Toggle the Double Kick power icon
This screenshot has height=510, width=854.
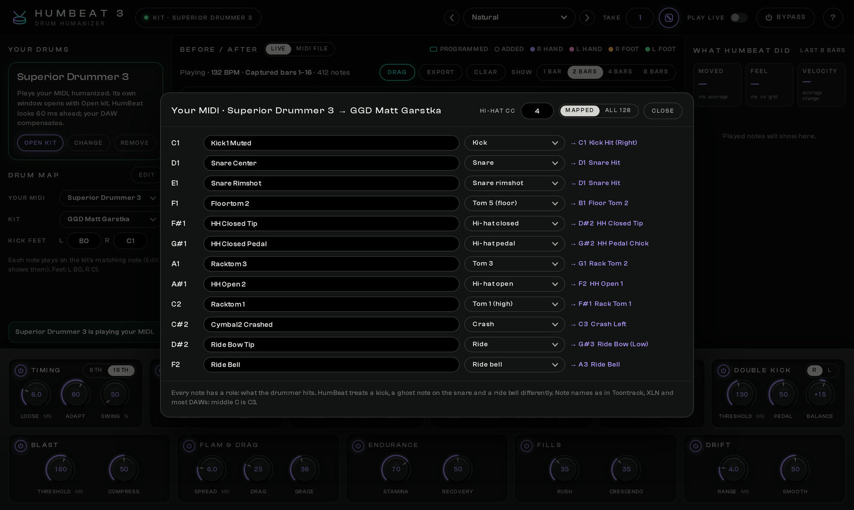tap(723, 370)
